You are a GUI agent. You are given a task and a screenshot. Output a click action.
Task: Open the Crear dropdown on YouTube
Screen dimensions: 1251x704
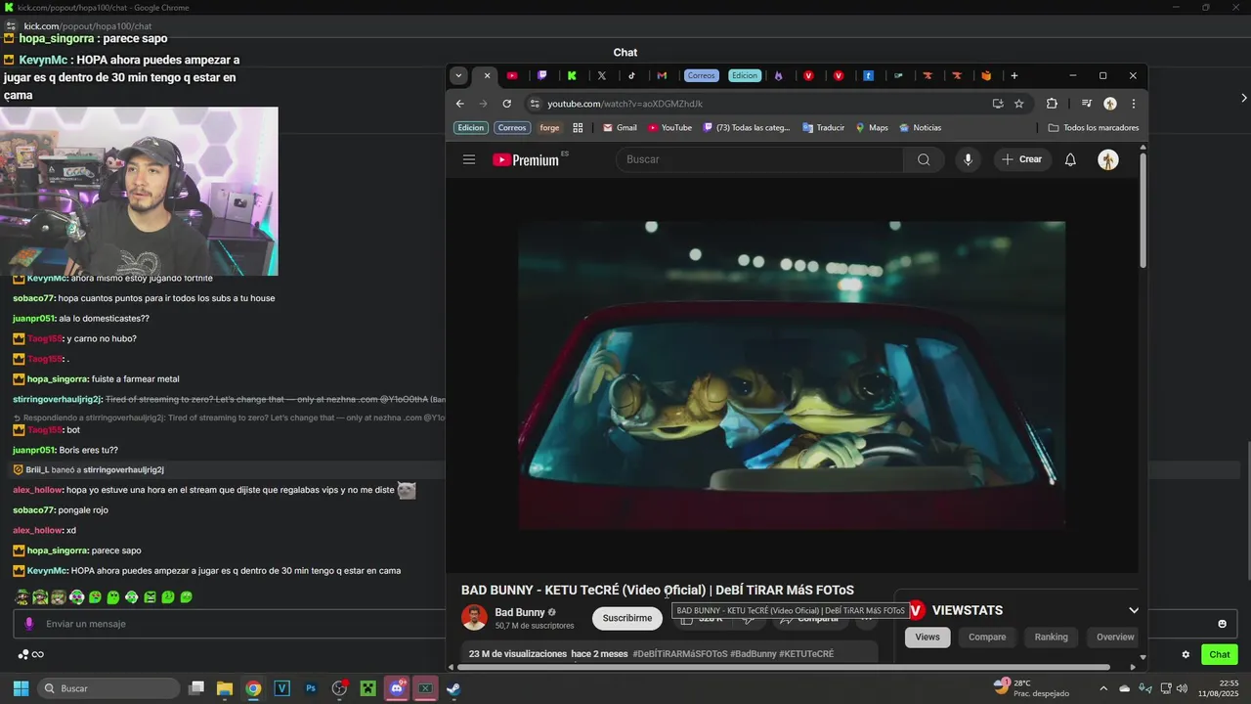[x=1022, y=159]
